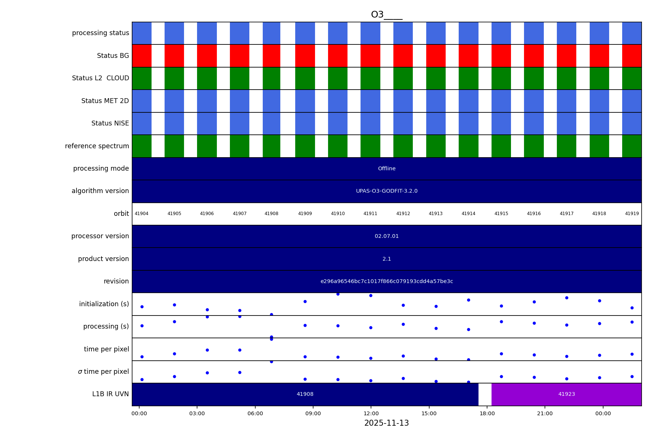Screen dimensions: 661x441
Task: Select the 18:00 time axis tick
Action: pos(487,414)
